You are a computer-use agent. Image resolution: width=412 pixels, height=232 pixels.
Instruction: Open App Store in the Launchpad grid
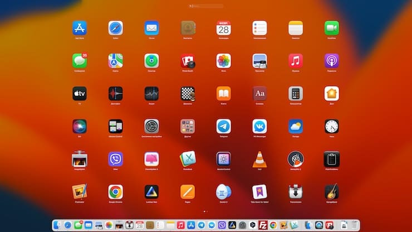click(80, 28)
